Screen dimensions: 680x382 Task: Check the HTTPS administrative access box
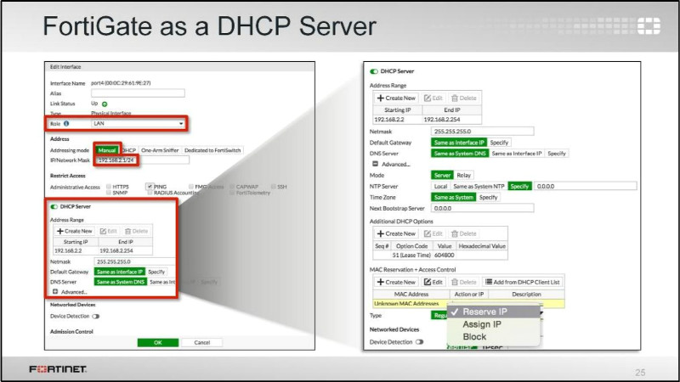pos(109,187)
